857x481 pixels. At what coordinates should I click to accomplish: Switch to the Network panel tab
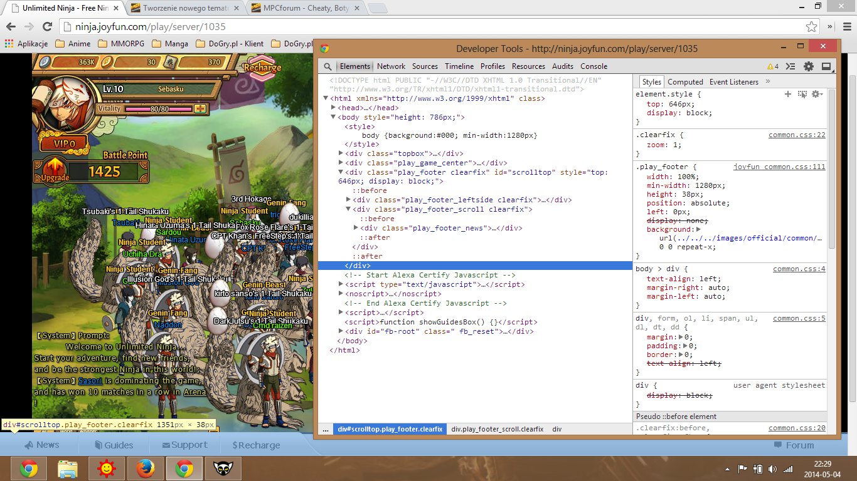pyautogui.click(x=391, y=66)
